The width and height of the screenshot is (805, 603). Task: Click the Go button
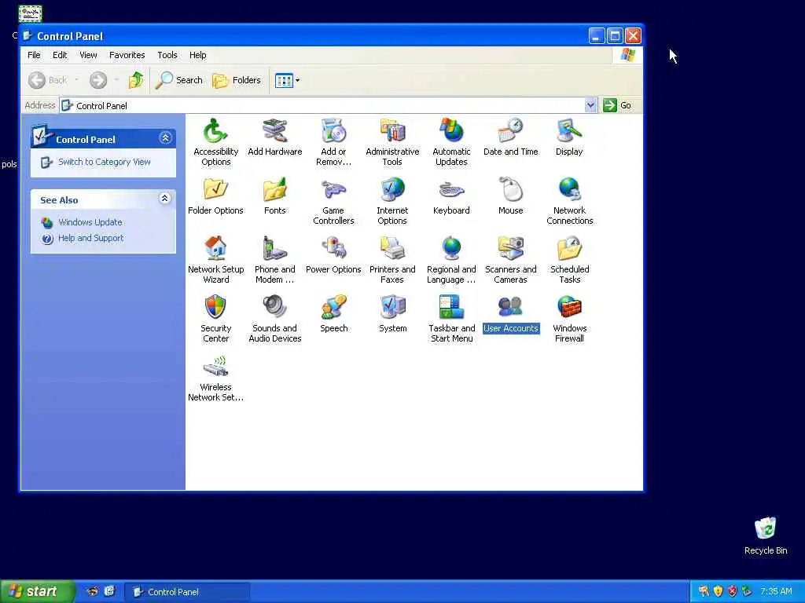coord(618,105)
